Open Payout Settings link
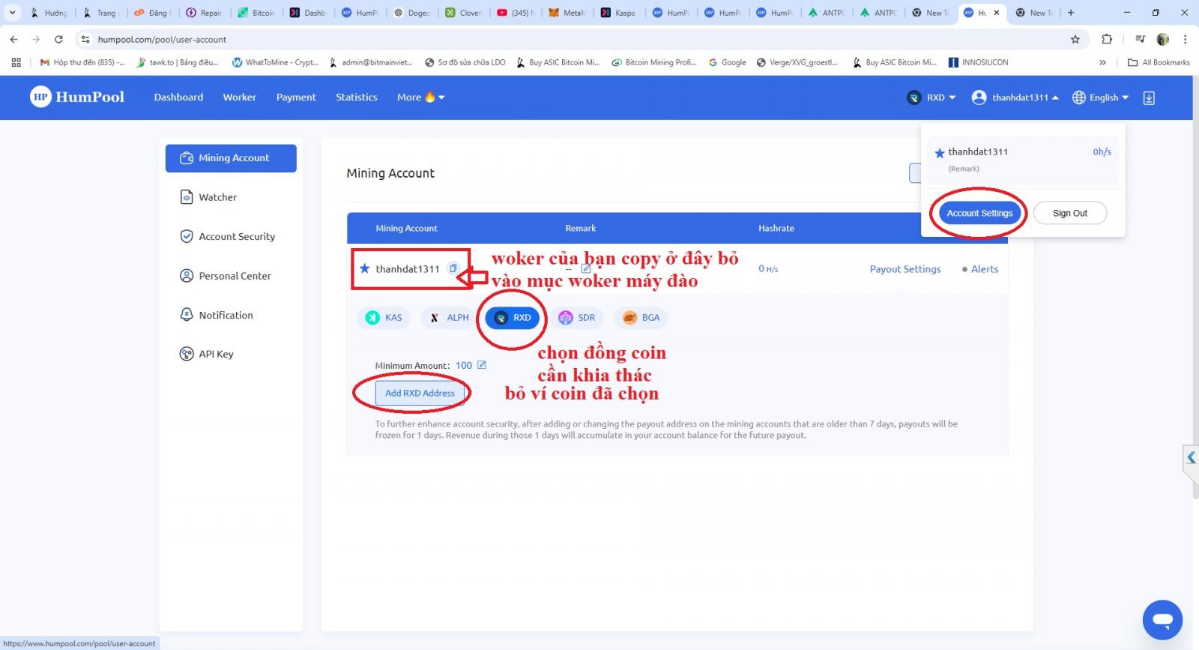 point(904,269)
